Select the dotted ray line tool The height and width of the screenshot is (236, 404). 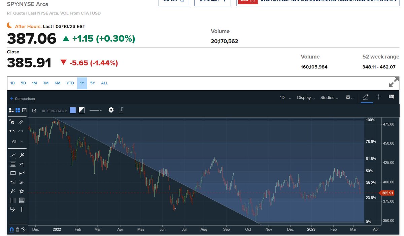click(22, 164)
